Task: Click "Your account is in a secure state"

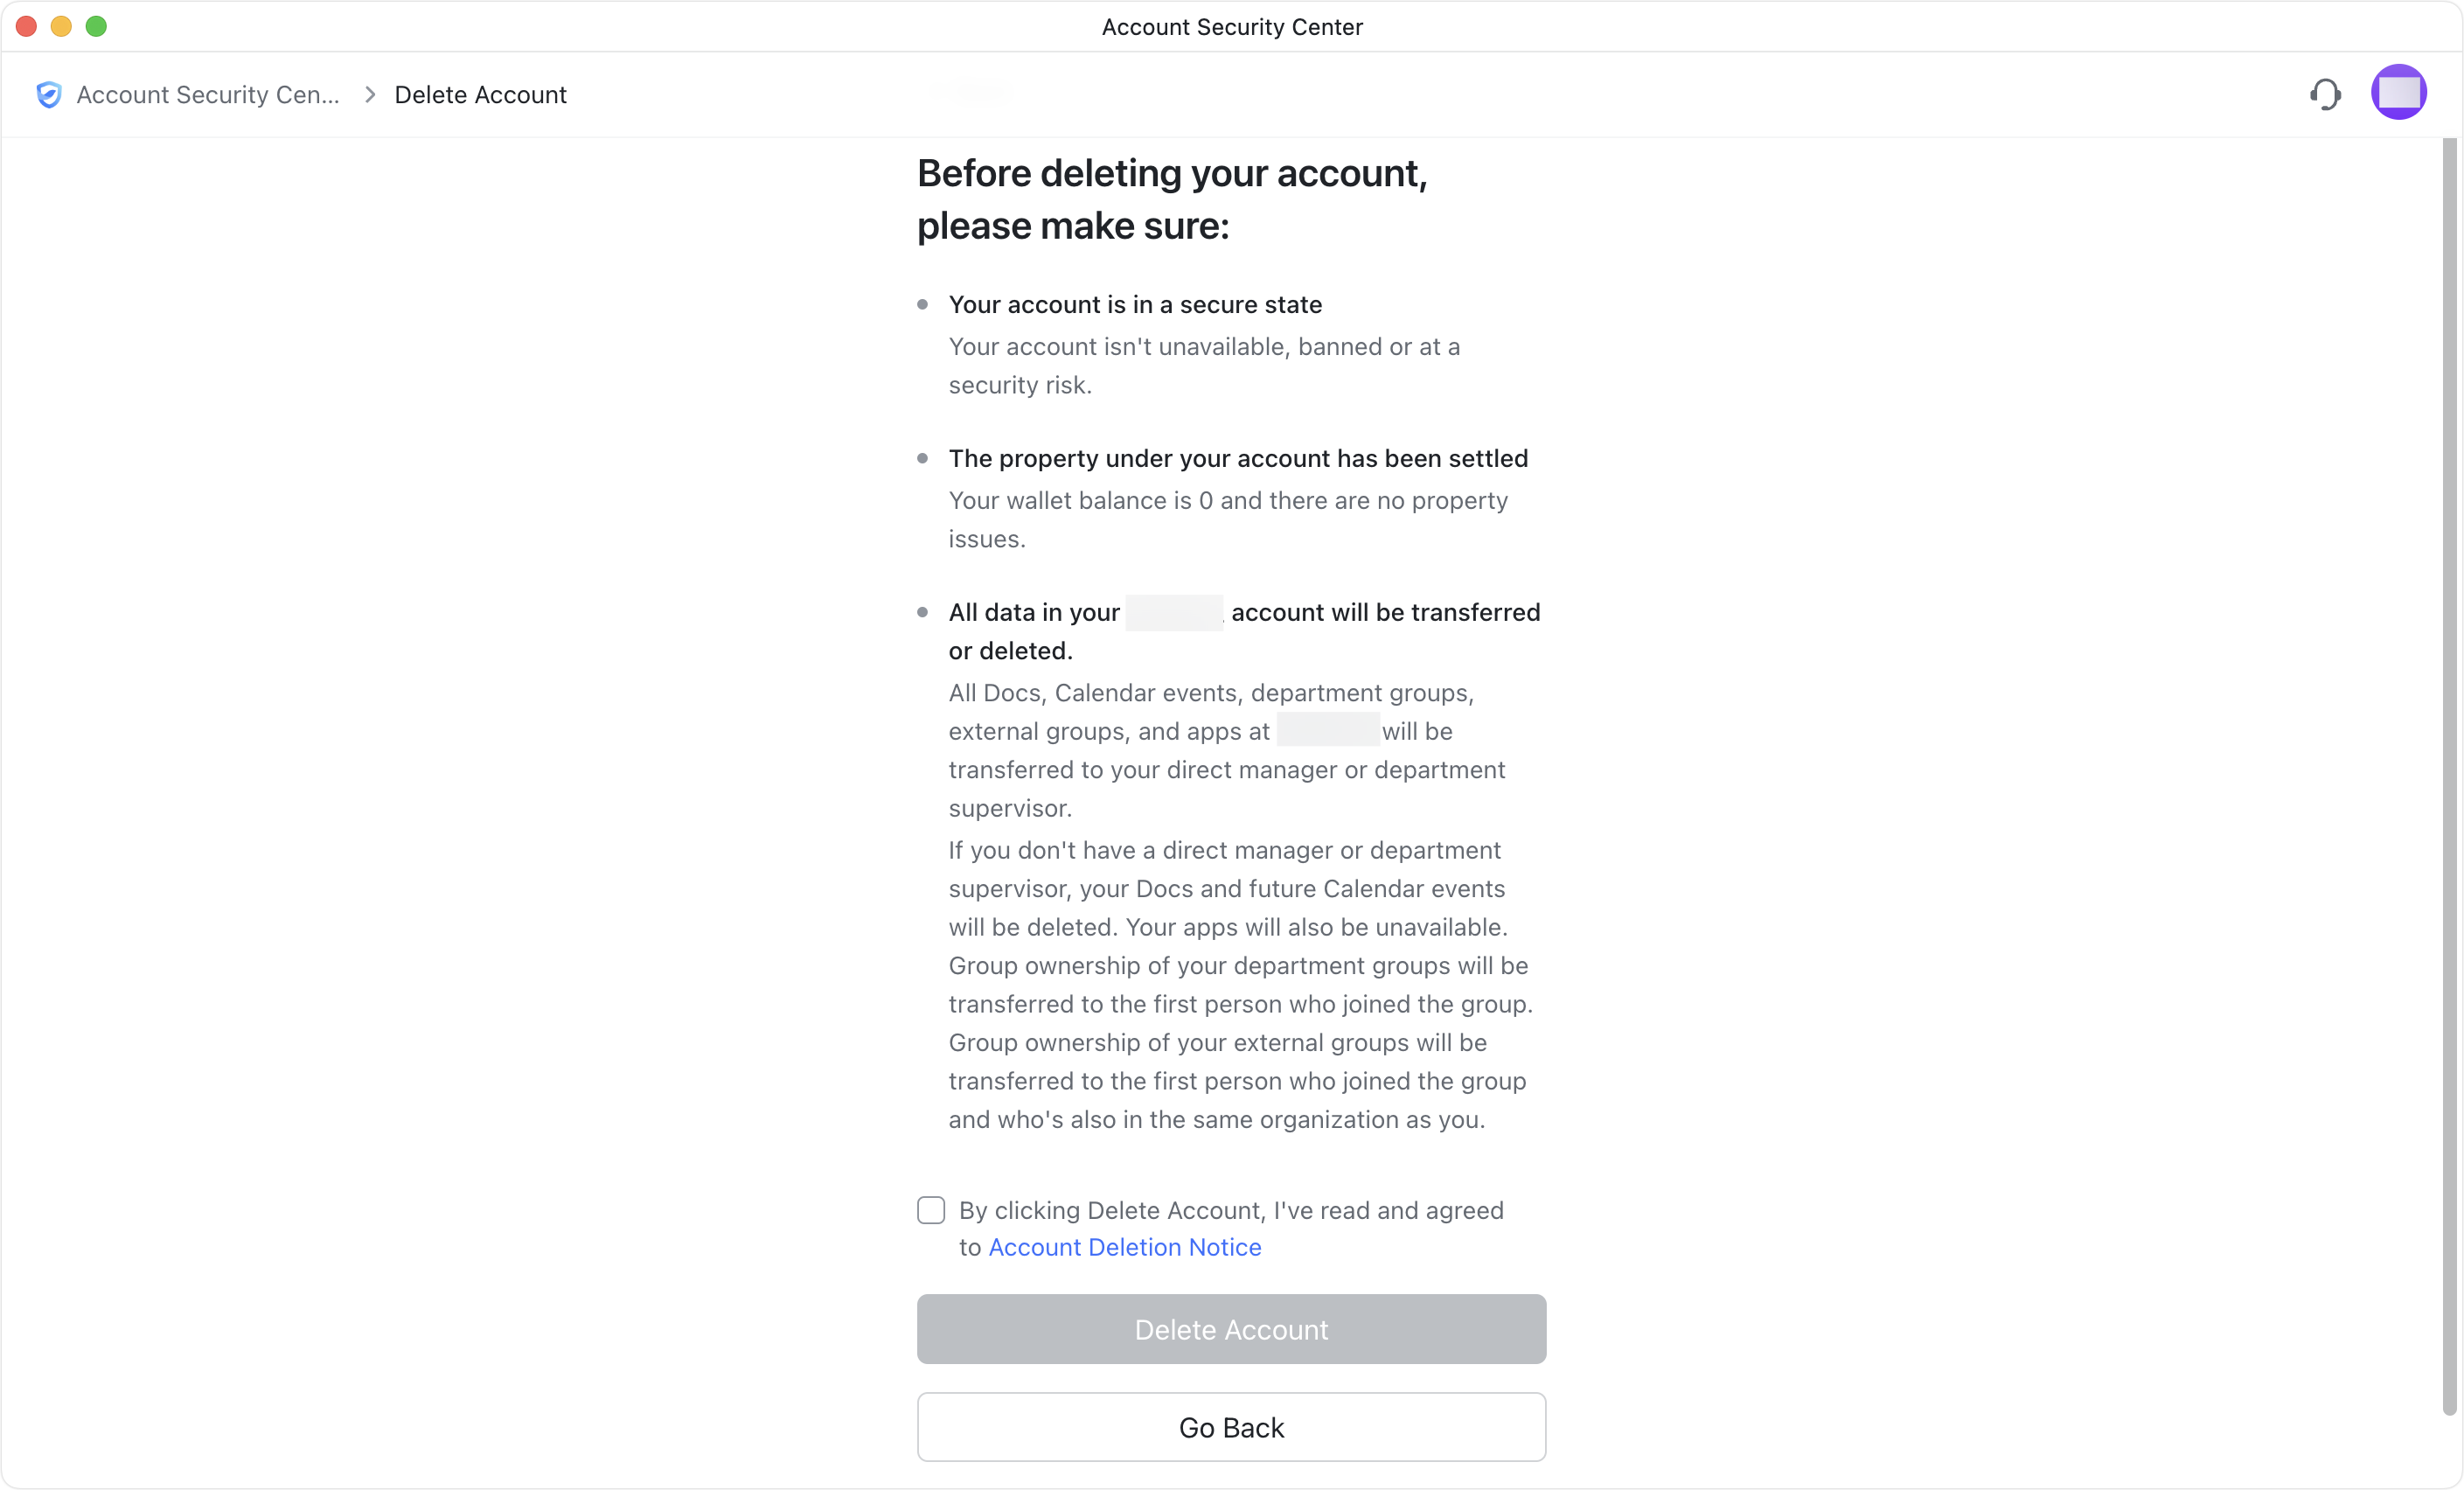Action: point(1135,305)
